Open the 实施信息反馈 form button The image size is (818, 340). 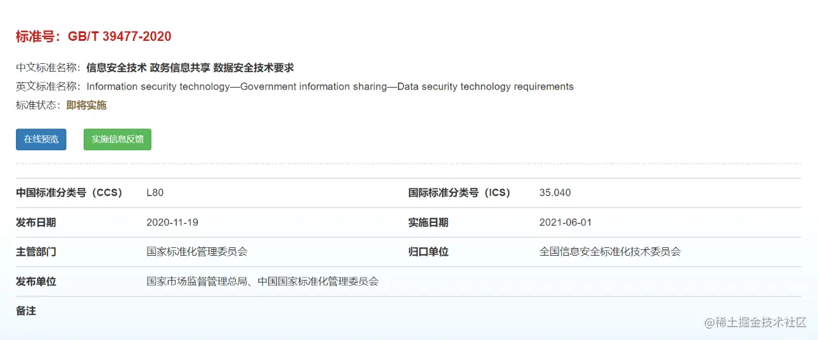(x=118, y=139)
